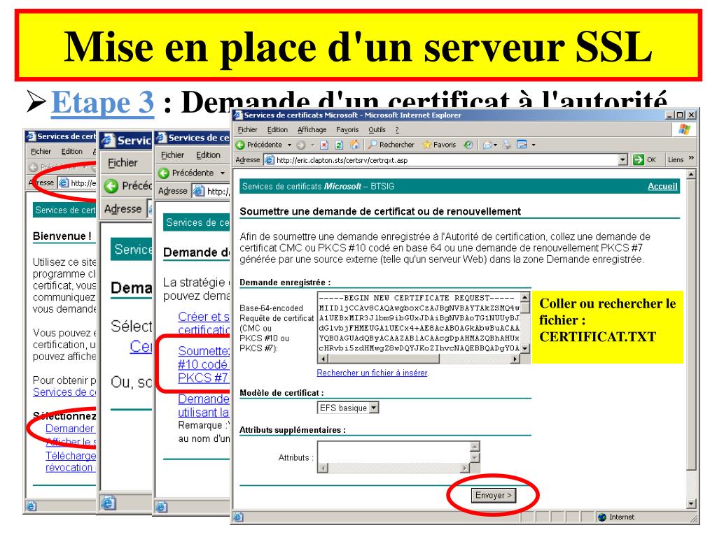Click the request text area scroll-down arrow

coord(525,348)
